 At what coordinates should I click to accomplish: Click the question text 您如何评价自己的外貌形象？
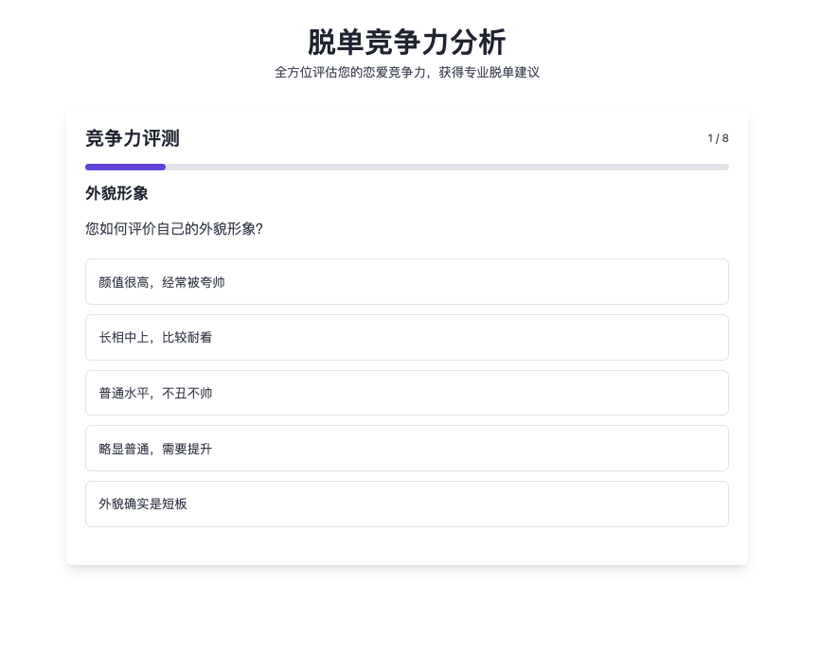pos(174,228)
